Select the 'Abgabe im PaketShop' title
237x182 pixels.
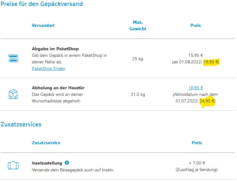pos(55,49)
